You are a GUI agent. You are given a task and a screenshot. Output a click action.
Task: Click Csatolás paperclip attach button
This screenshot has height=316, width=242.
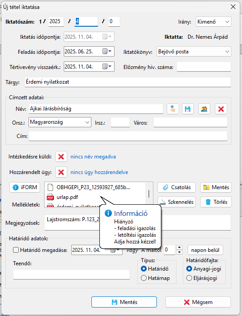(176, 187)
